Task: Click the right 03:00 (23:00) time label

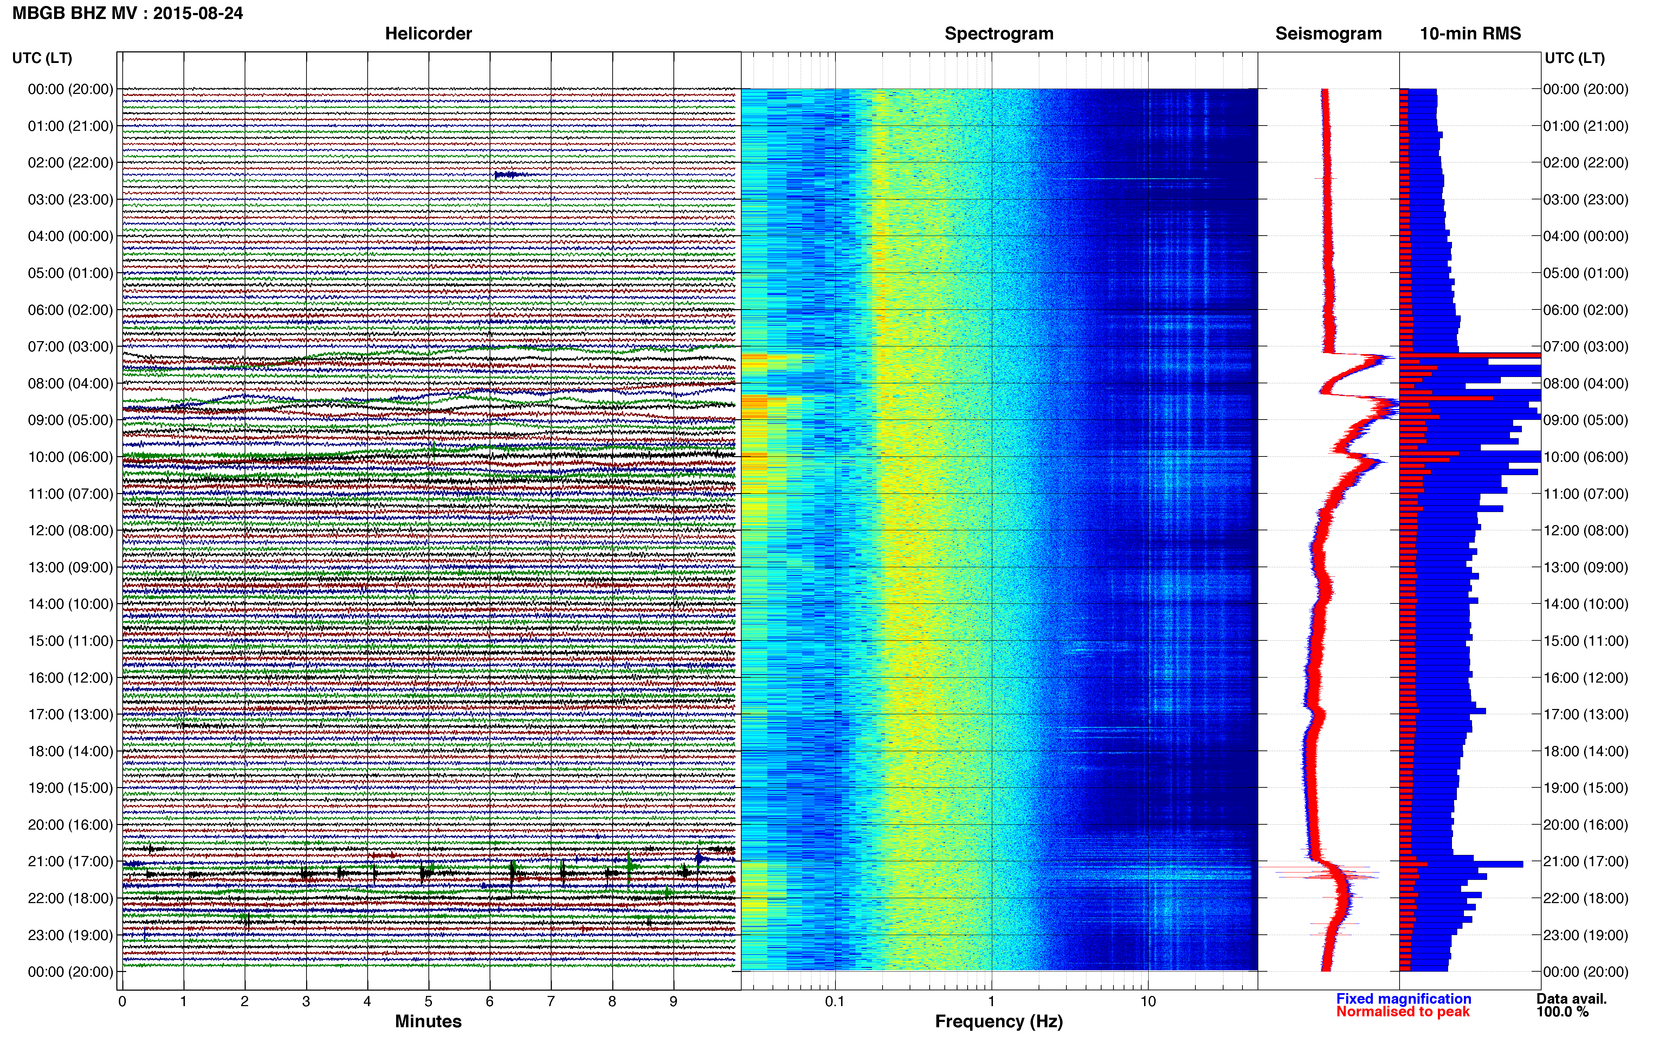Action: pyautogui.click(x=1586, y=200)
